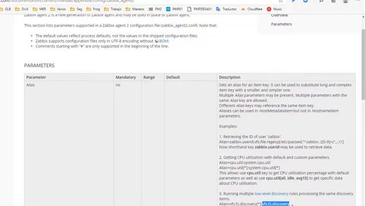Click bullet 'The default values reflect process defaults'
Screen dimensions: 366x206
pyautogui.click(x=117, y=35)
